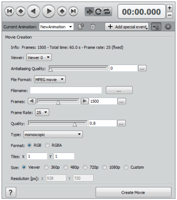The width and height of the screenshot is (177, 200).
Task: Jump to the animation start
Action: 10,11
